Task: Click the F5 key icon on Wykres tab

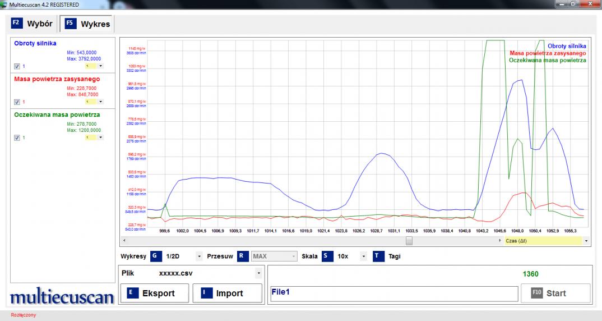Action: tap(70, 24)
